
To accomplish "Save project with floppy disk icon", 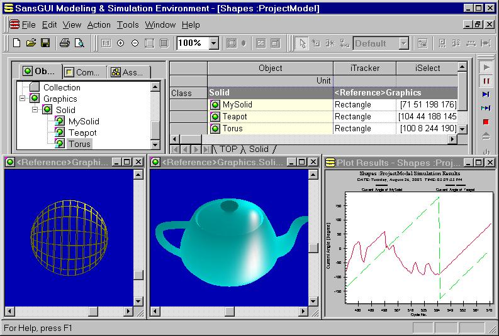I will [45, 43].
